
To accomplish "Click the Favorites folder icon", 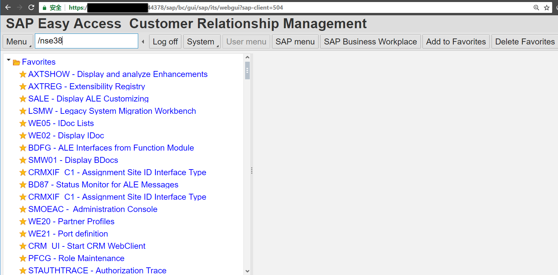I will click(17, 62).
